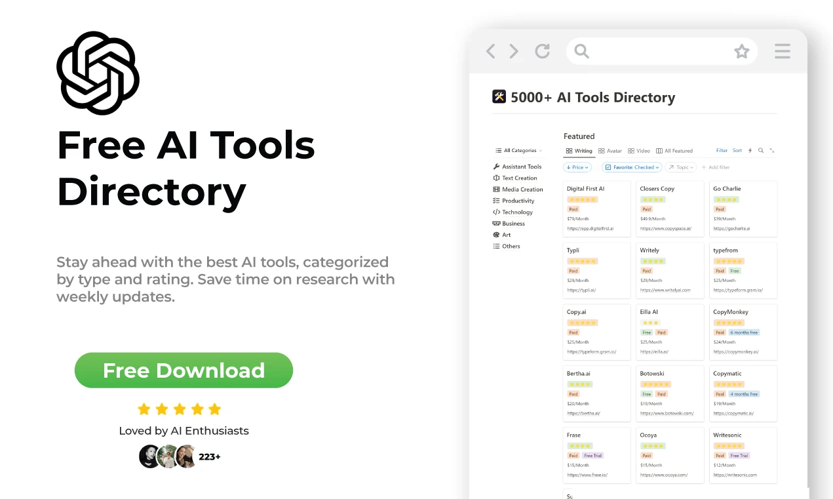Click the browser forward arrow
Screen dimensions: 833x499
514,51
